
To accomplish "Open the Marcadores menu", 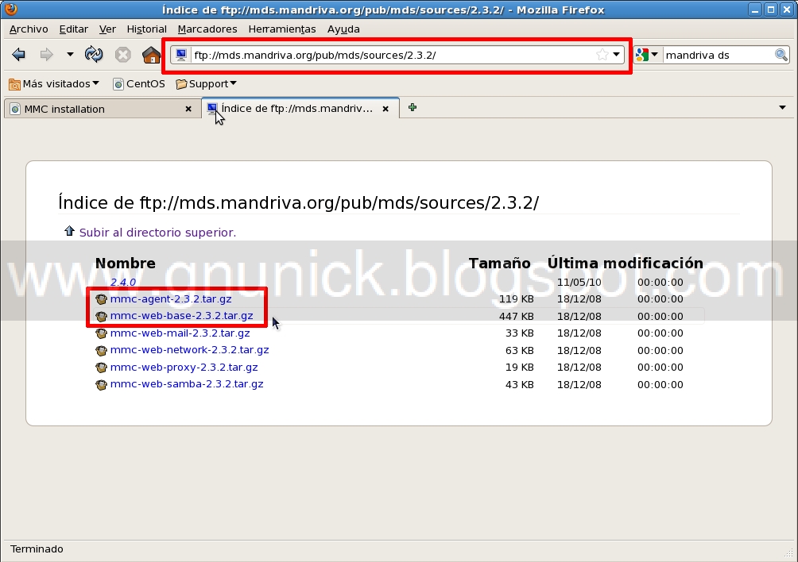I will tap(207, 29).
